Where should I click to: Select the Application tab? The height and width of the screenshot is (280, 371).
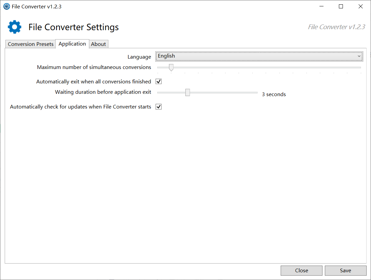[72, 44]
